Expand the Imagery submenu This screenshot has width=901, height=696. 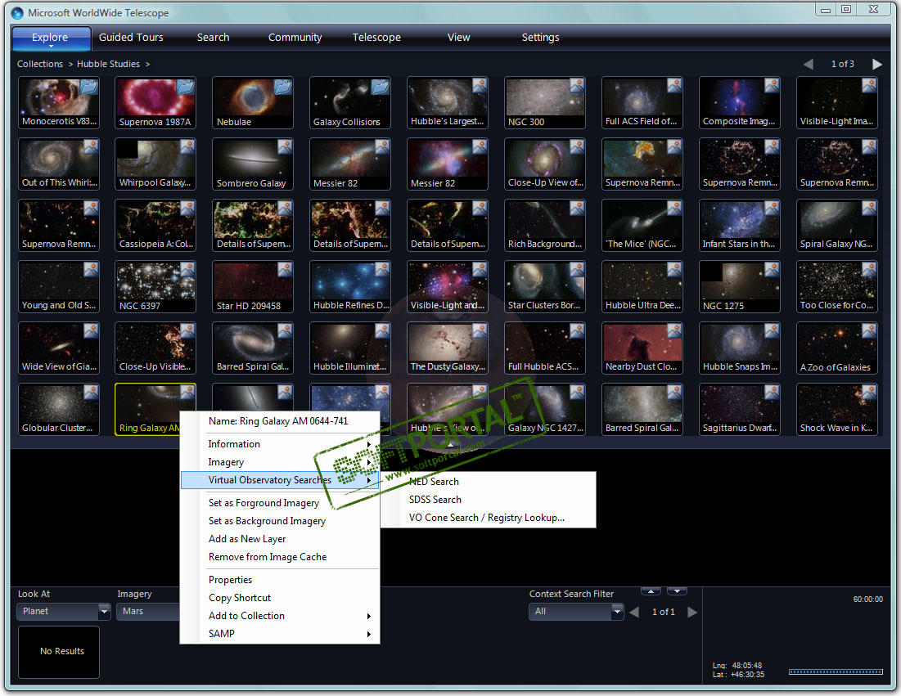click(280, 462)
